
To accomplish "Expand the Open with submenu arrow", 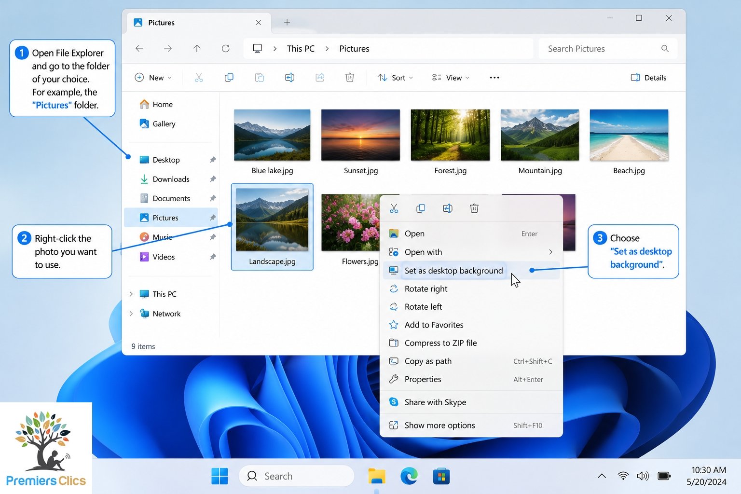I will [x=550, y=252].
